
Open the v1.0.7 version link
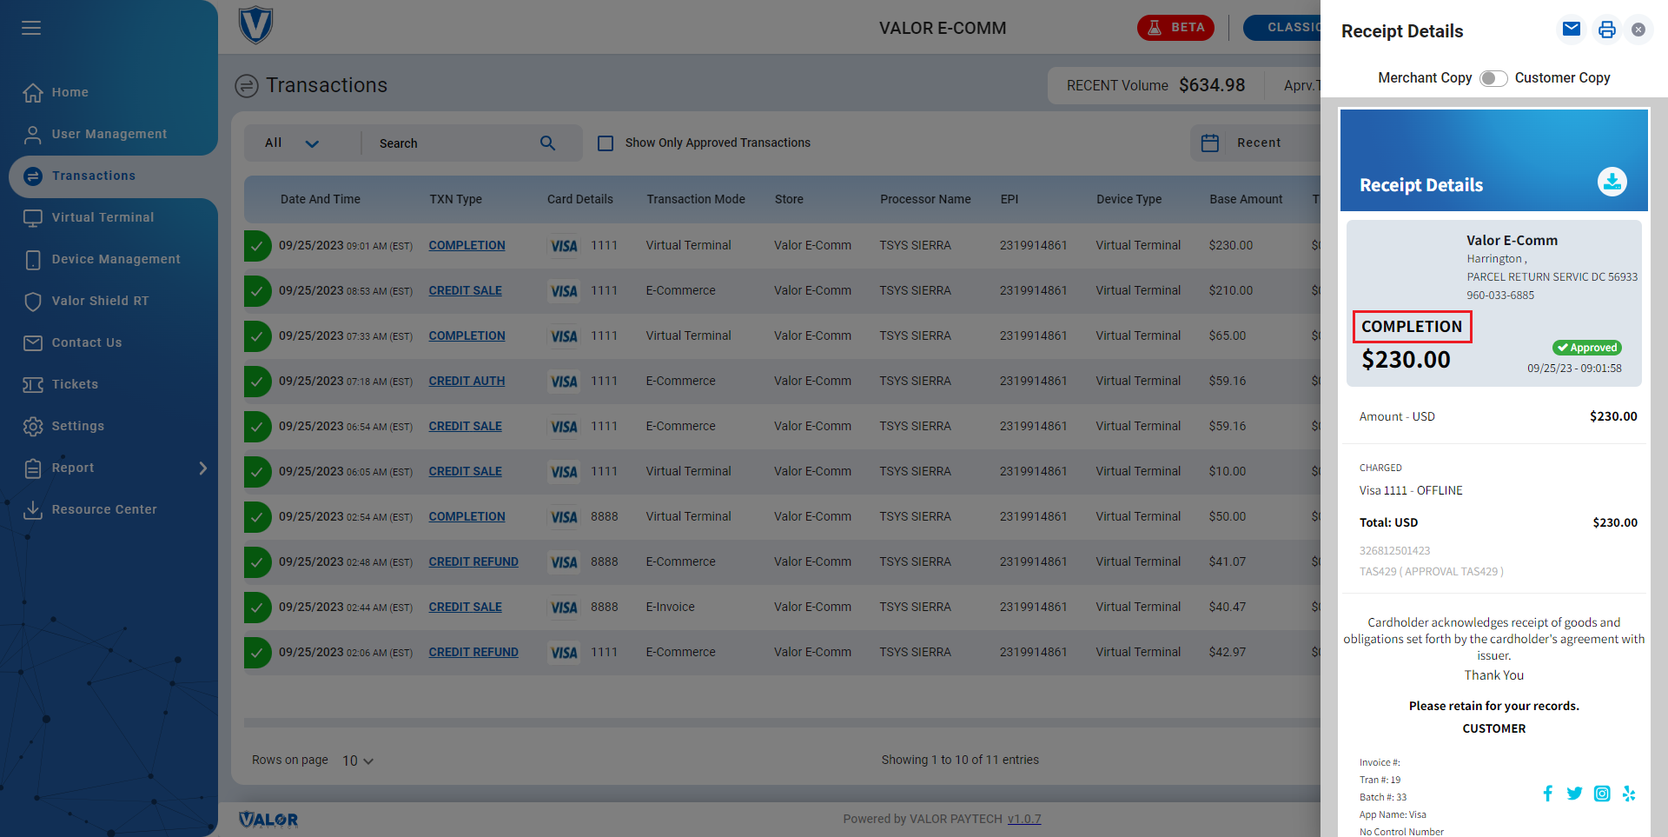1024,819
